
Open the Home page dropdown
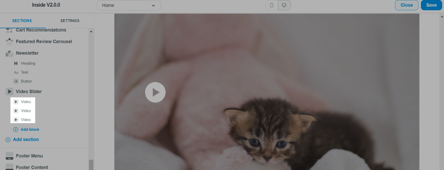[x=128, y=5]
